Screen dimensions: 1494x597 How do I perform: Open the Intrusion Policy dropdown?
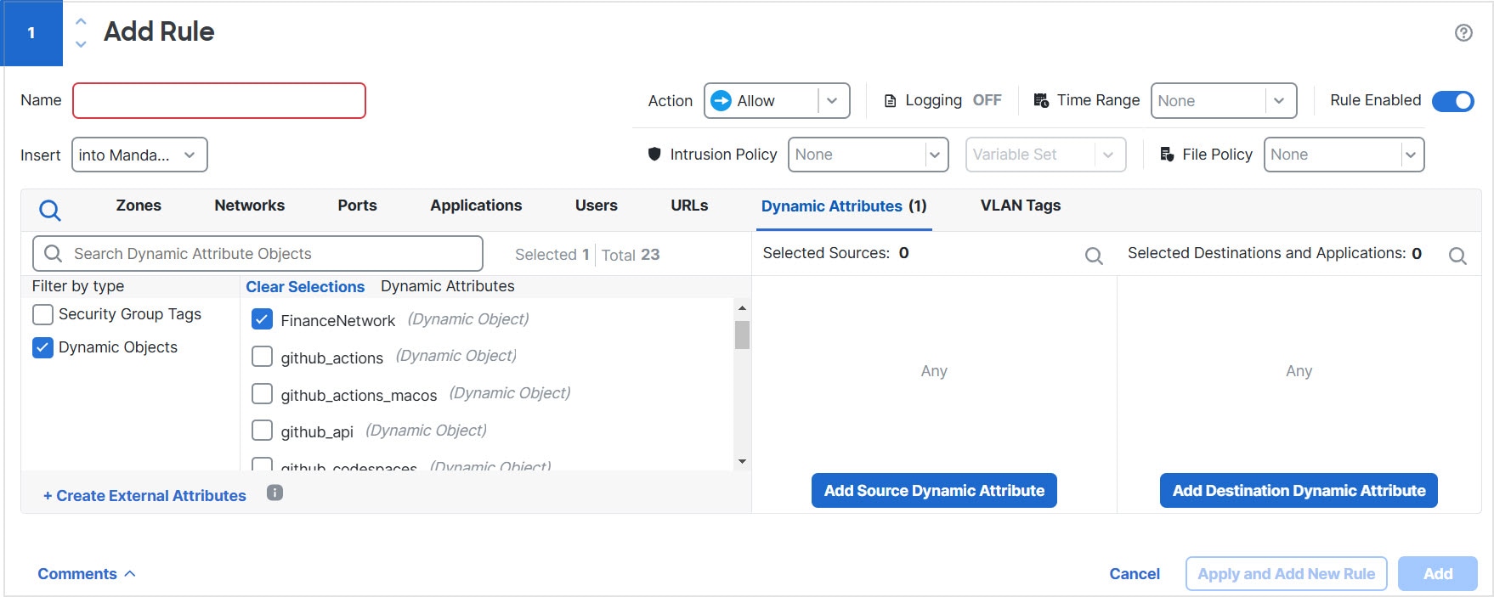(x=868, y=155)
